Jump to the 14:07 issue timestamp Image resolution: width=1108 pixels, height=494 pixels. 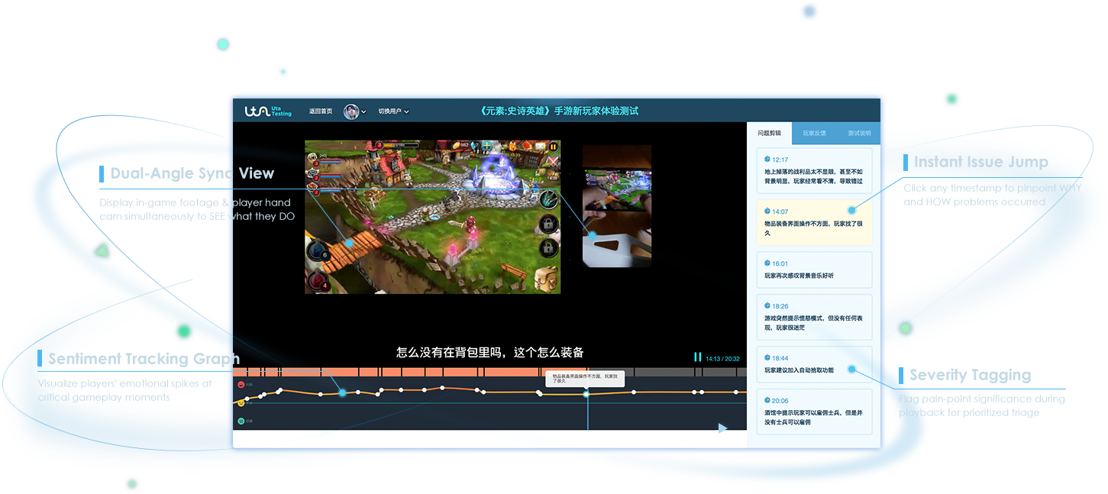pos(780,211)
